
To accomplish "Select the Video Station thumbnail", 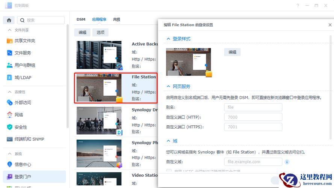I will (x=99, y=179).
